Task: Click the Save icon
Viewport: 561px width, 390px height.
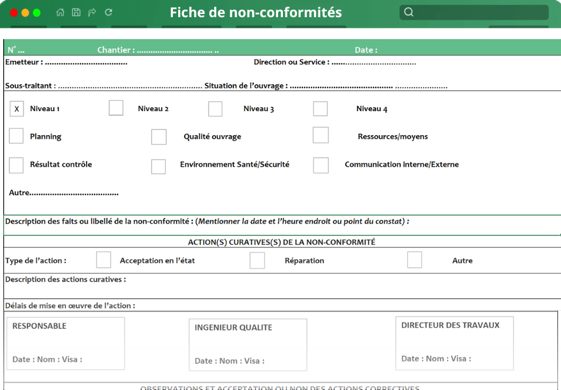Action: (76, 12)
